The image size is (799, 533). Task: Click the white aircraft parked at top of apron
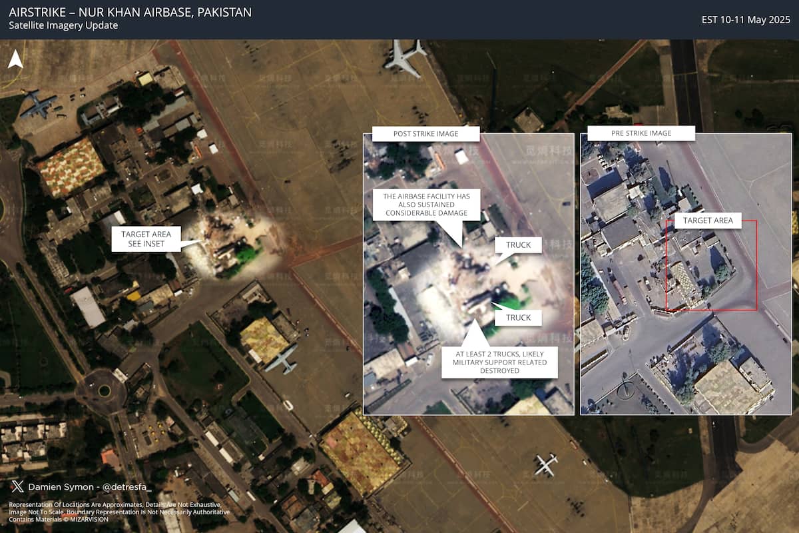[x=404, y=58]
